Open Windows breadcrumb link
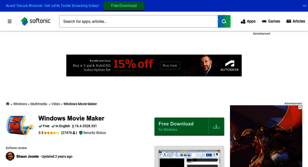The height and width of the screenshot is (167, 308). [x=20, y=104]
